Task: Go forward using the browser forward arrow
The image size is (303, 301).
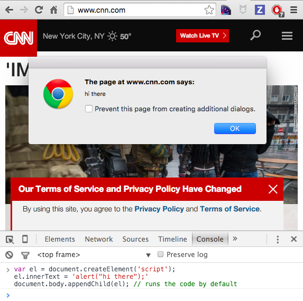Action: pos(24,10)
